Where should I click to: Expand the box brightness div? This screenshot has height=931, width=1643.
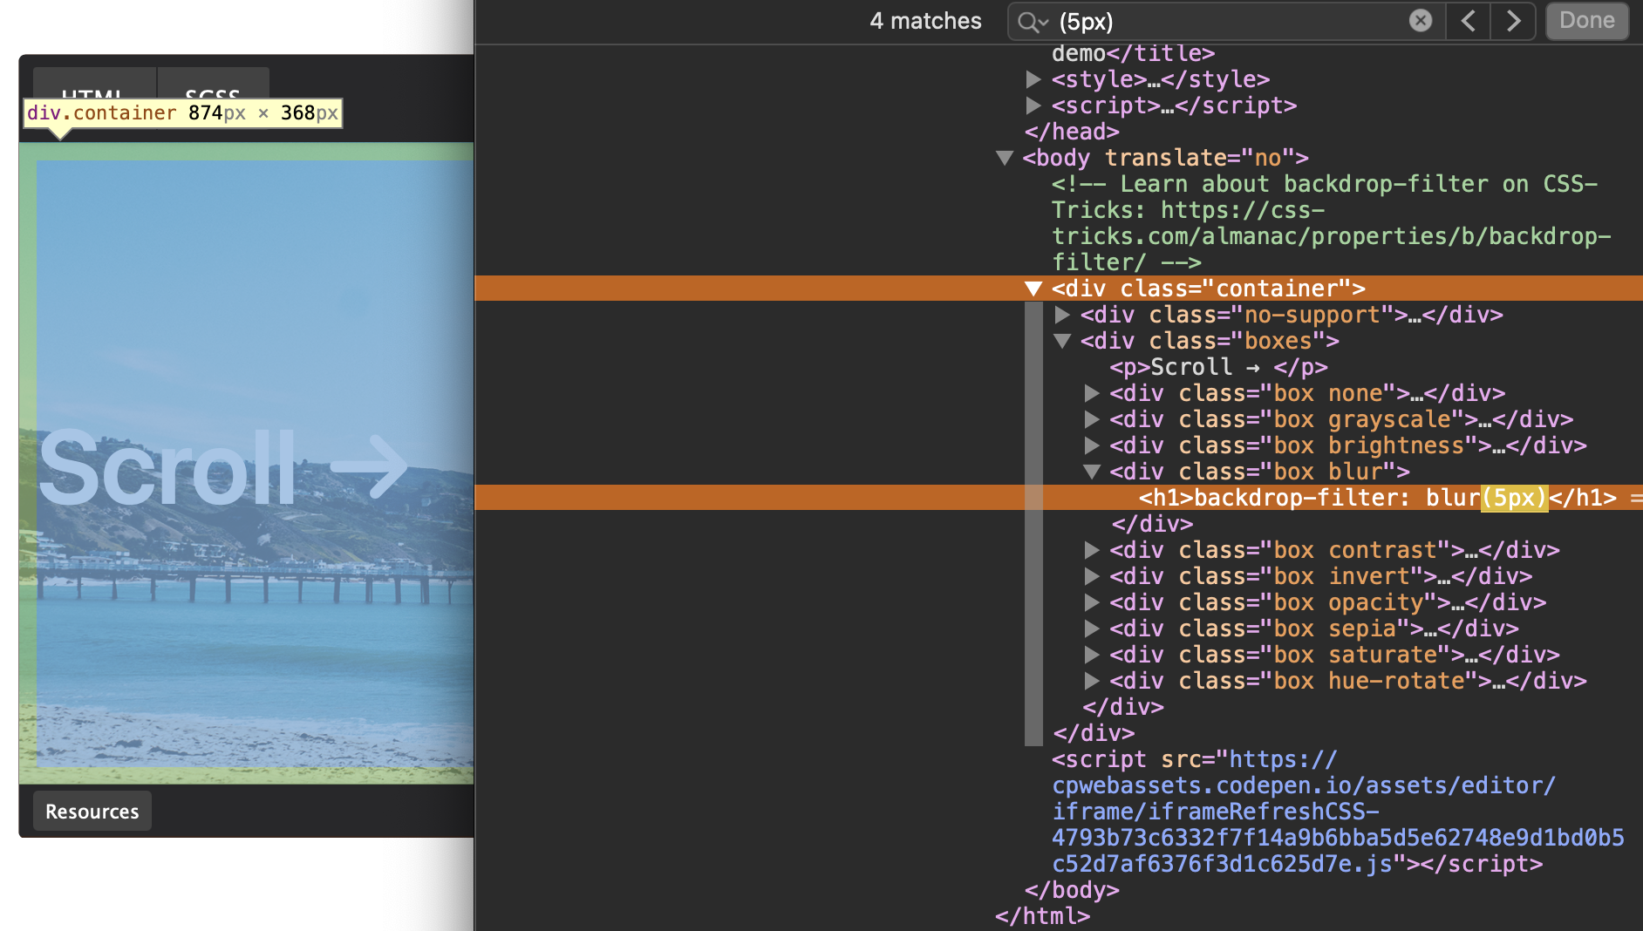tap(1091, 445)
